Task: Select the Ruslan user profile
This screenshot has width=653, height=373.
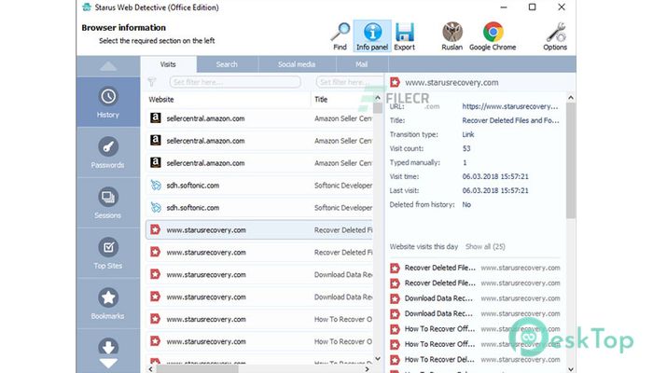Action: 452,36
